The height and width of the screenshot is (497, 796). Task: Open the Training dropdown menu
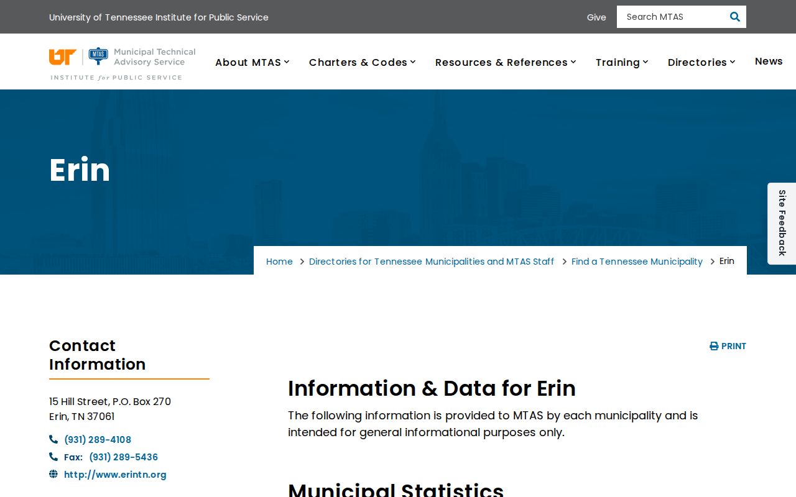point(622,62)
